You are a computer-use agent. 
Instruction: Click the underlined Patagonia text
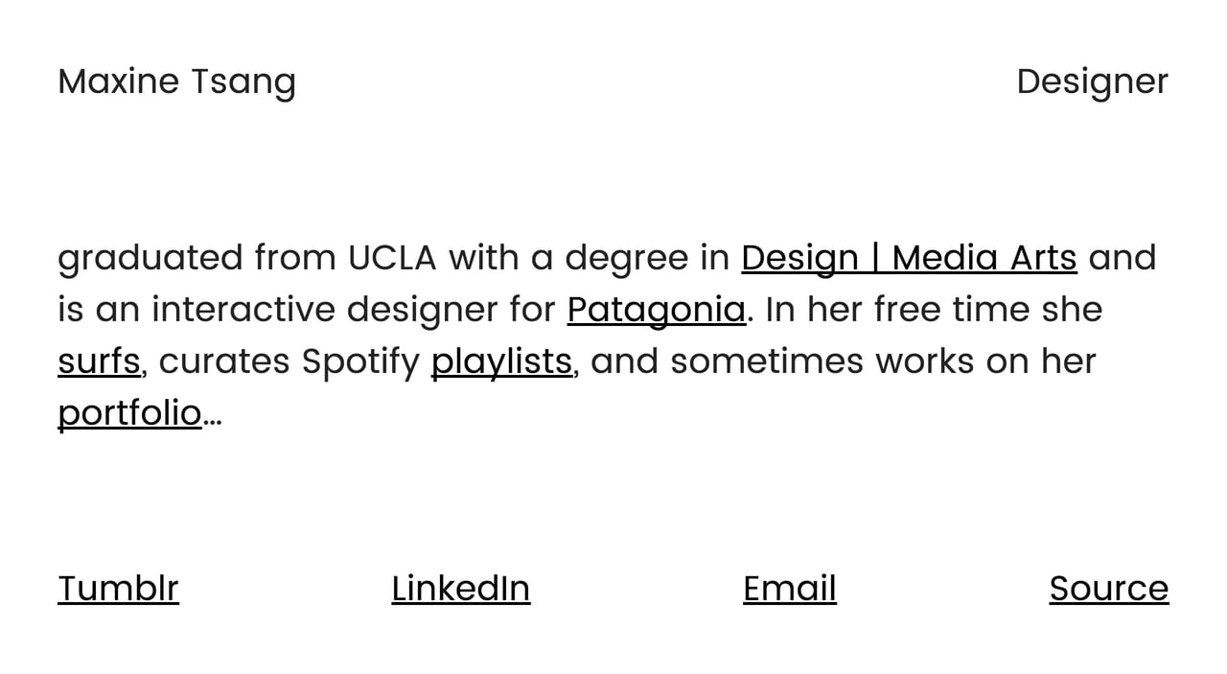[x=656, y=309]
